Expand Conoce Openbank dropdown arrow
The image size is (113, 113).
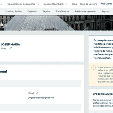tap(67, 4)
